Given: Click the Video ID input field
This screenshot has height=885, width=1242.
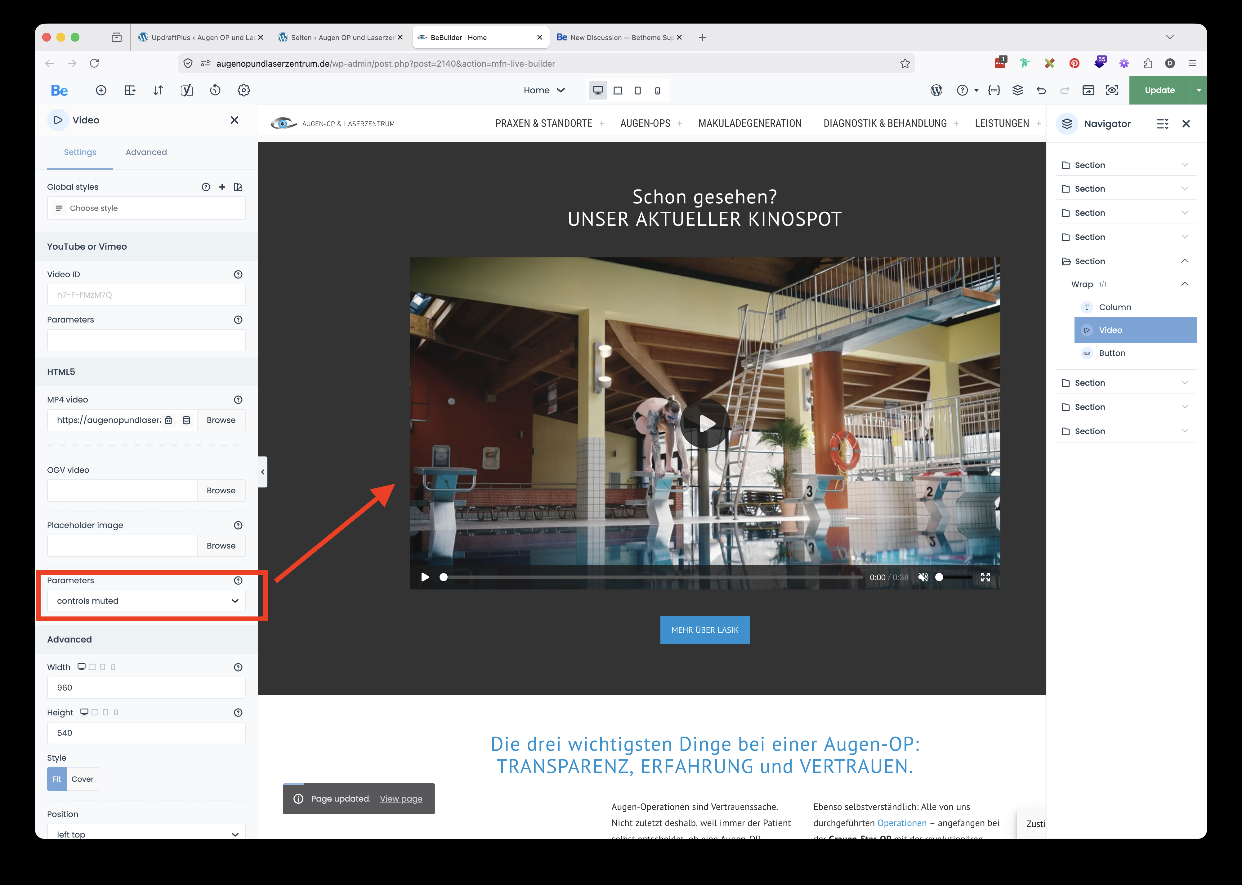Looking at the screenshot, I should (146, 295).
